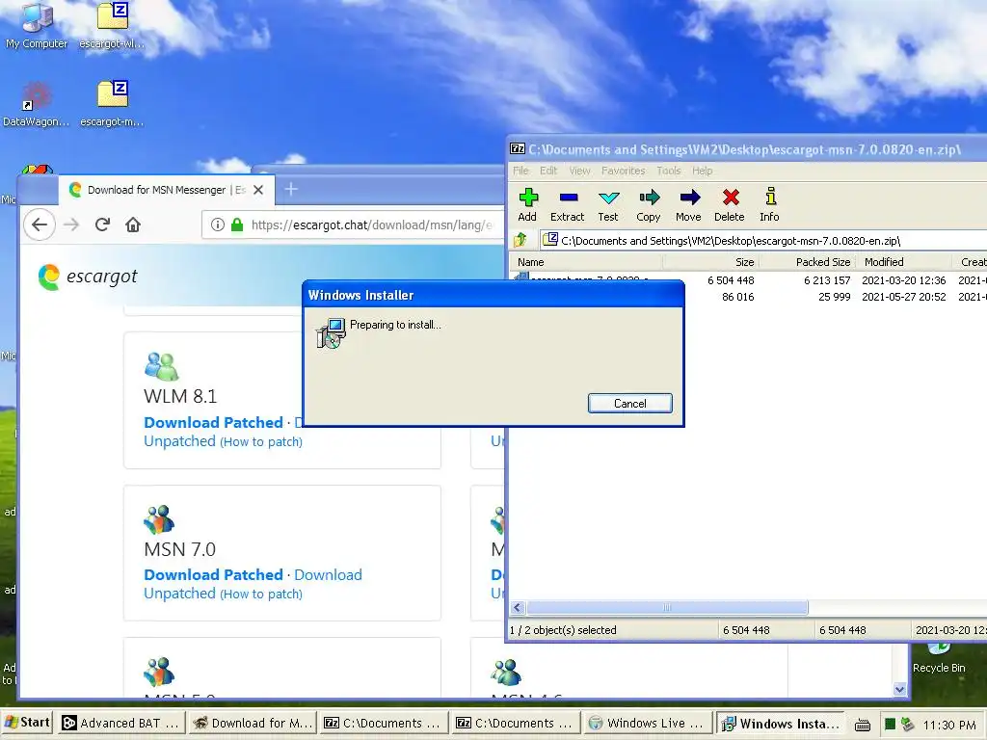The height and width of the screenshot is (740, 987).
Task: Click WLM 8.1 Download Patched link
Action: click(x=213, y=422)
